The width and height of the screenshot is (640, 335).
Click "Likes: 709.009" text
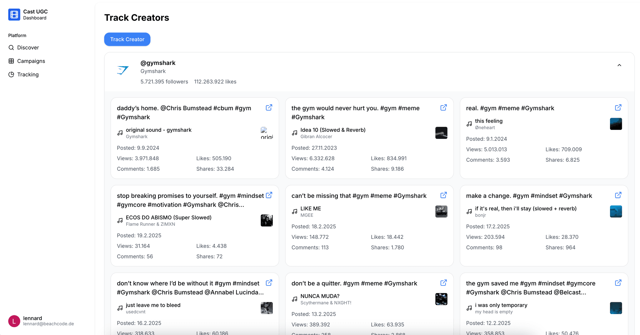pos(563,149)
